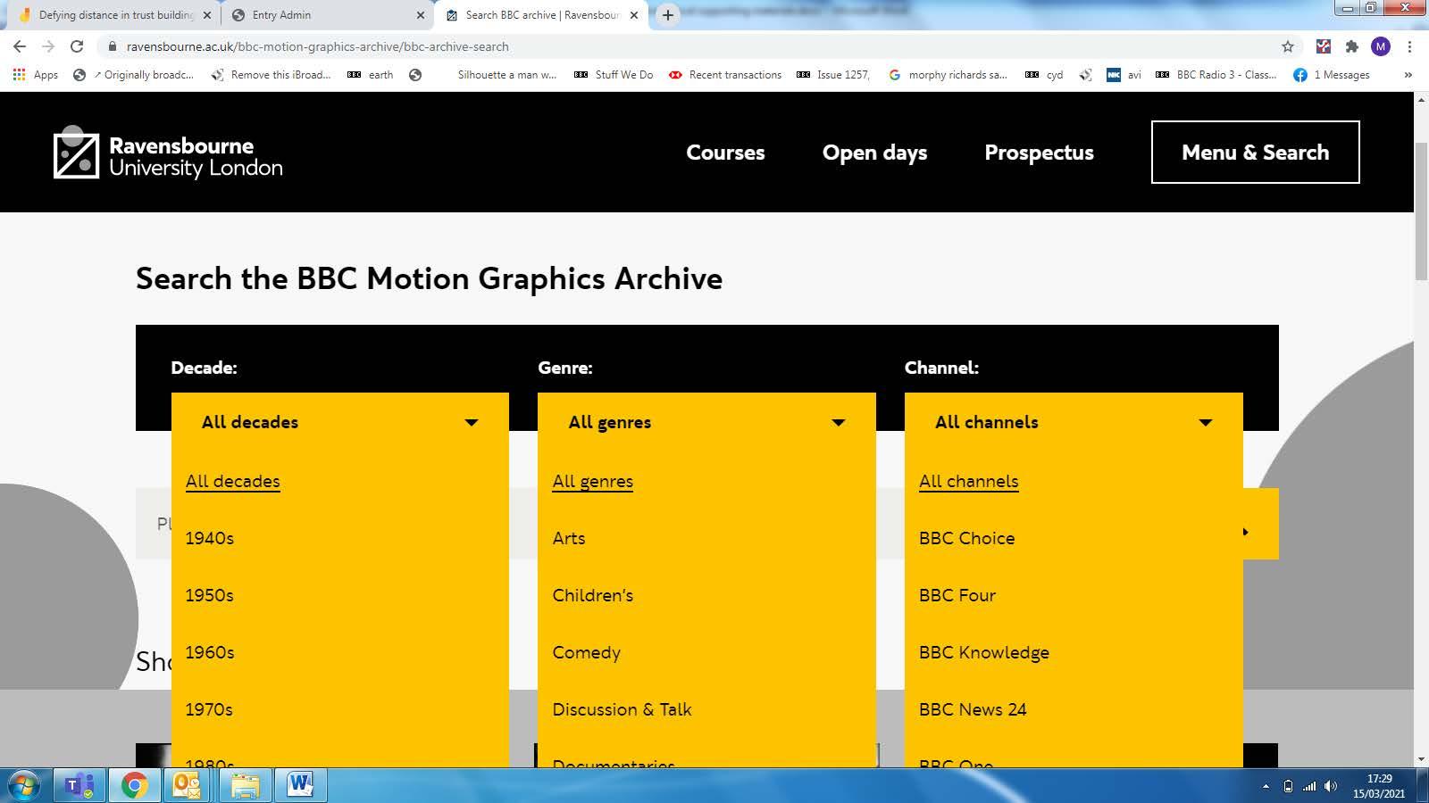Open the Originally broadc... bookmark
The width and height of the screenshot is (1429, 803).
133,75
